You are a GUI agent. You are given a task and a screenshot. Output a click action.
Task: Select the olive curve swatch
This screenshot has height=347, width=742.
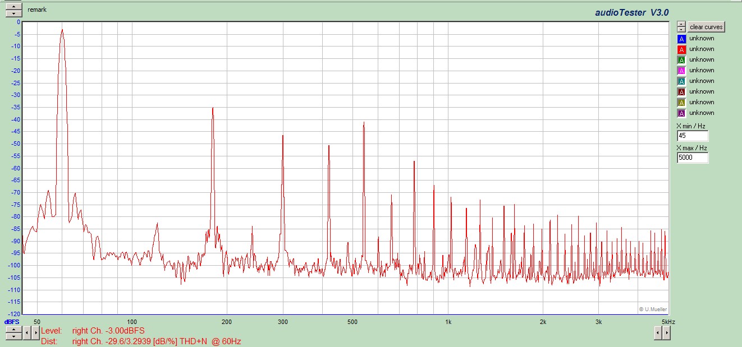681,103
